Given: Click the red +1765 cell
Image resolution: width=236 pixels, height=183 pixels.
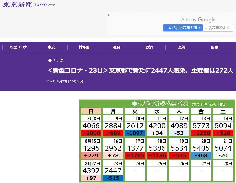Looking at the screenshot, I should (135, 155).
